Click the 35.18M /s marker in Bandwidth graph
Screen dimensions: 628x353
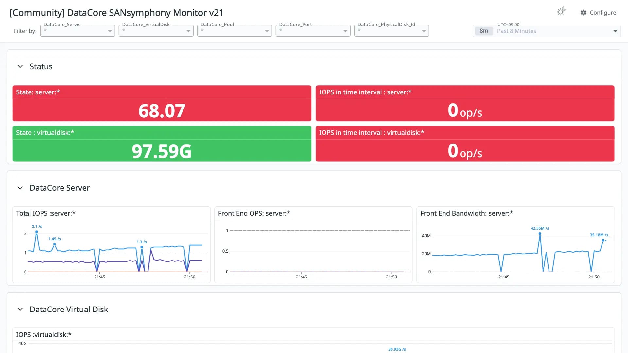[603, 240]
